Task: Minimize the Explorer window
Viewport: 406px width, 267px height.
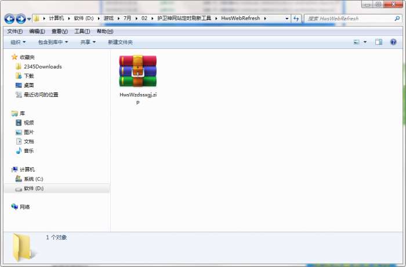Action: click(x=367, y=5)
